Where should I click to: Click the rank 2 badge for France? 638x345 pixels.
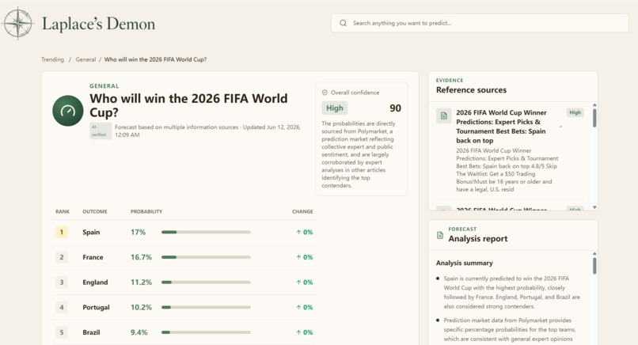click(62, 257)
